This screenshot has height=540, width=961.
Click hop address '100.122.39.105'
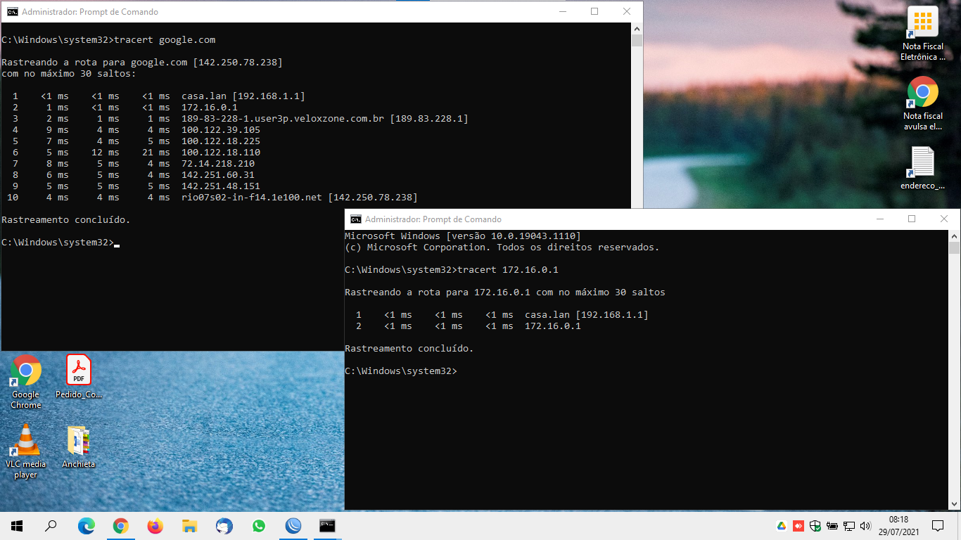point(221,130)
